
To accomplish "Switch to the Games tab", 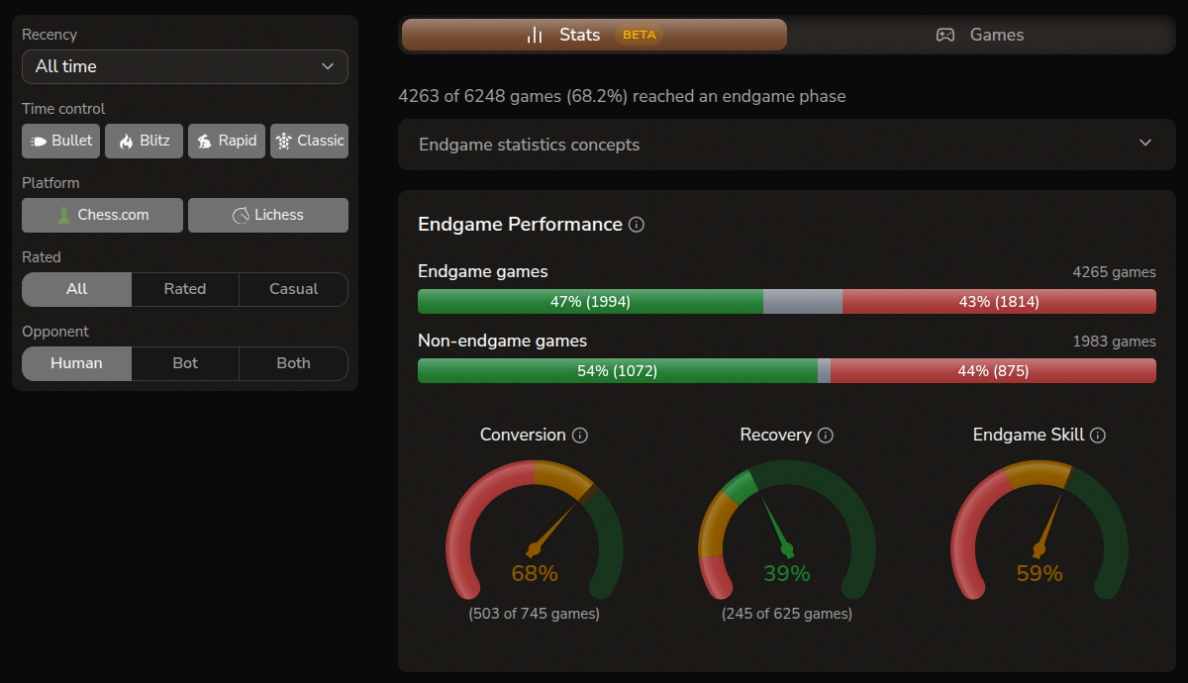I will click(980, 35).
